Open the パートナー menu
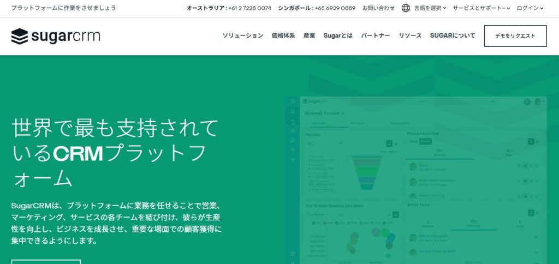The height and width of the screenshot is (264, 559). point(376,35)
